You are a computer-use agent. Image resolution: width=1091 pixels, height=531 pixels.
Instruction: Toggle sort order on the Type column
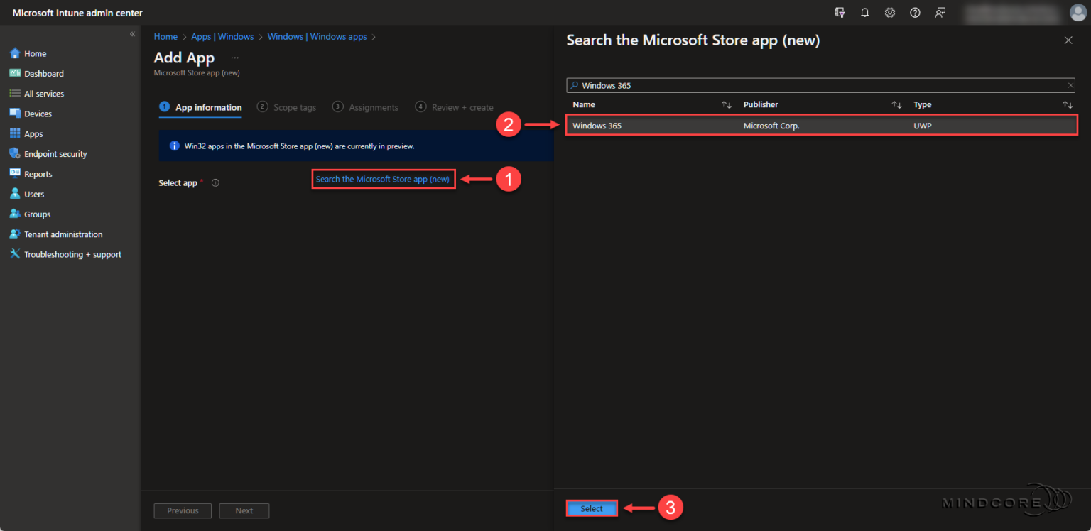tap(1068, 104)
